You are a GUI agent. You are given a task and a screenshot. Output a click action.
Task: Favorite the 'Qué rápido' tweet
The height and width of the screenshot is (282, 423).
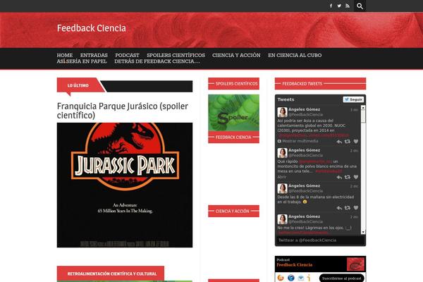pos(356,177)
